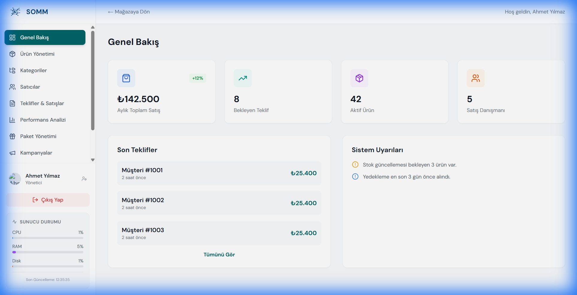Open Ürün Yönetimi from the sidebar
The width and height of the screenshot is (577, 295).
coord(37,54)
